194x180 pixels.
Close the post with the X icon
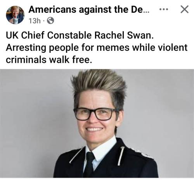(184, 9)
